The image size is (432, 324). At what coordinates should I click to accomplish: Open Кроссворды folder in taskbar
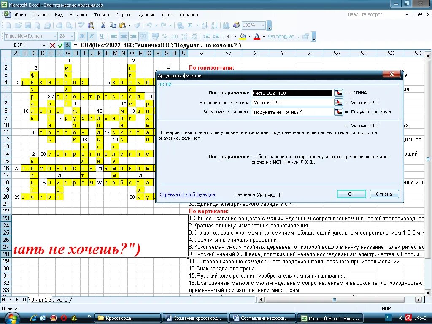127,318
